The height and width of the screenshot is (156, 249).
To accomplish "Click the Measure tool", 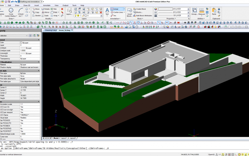I will point(202,12).
